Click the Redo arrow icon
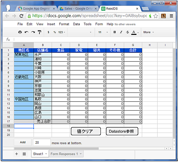The image size is (178, 162). (33, 32)
